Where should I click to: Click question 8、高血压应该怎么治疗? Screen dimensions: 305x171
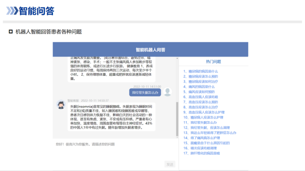click(200, 107)
